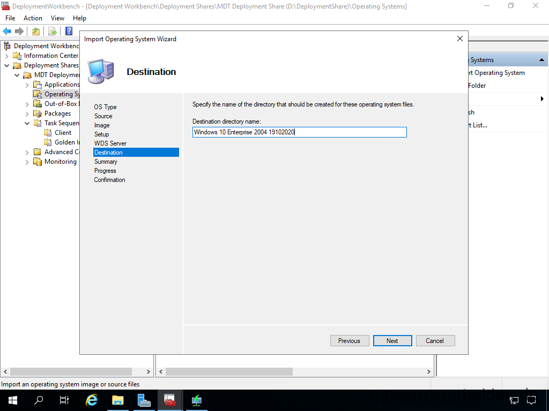Screen dimensions: 549x411
Task: Open the Windows Start menu
Action: click(x=13, y=400)
